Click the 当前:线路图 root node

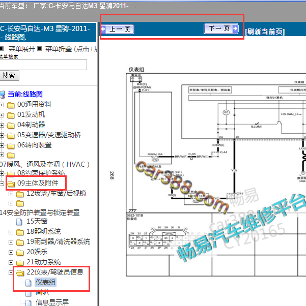[25, 94]
